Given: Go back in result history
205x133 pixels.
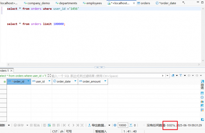Looking at the screenshot, I should [x=189, y=75].
